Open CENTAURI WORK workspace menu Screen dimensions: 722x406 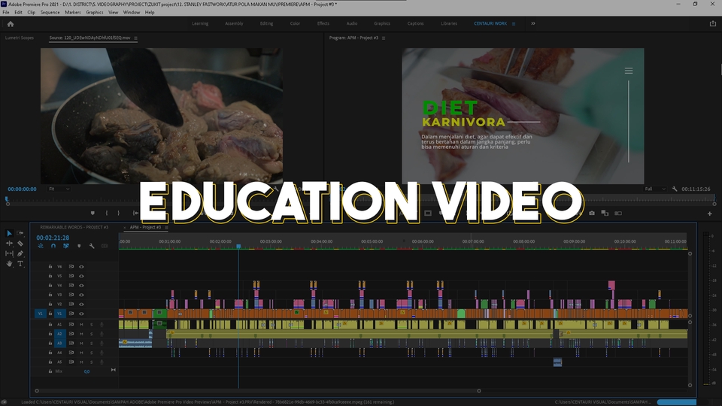514,24
